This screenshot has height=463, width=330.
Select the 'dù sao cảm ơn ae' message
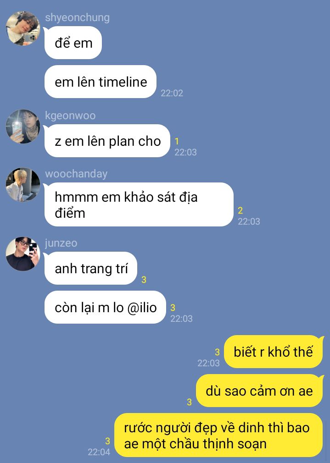259,391
